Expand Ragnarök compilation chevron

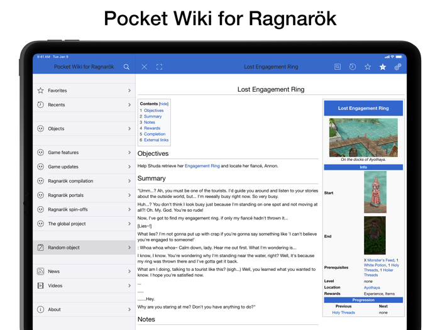click(129, 181)
